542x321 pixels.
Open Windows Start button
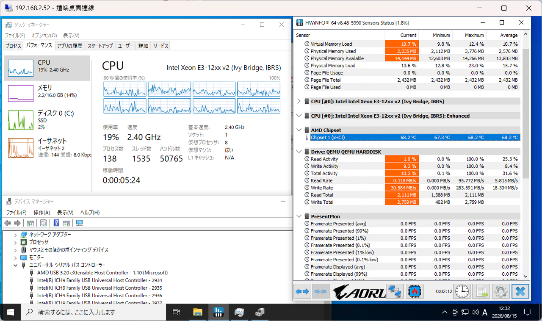pos(10,312)
